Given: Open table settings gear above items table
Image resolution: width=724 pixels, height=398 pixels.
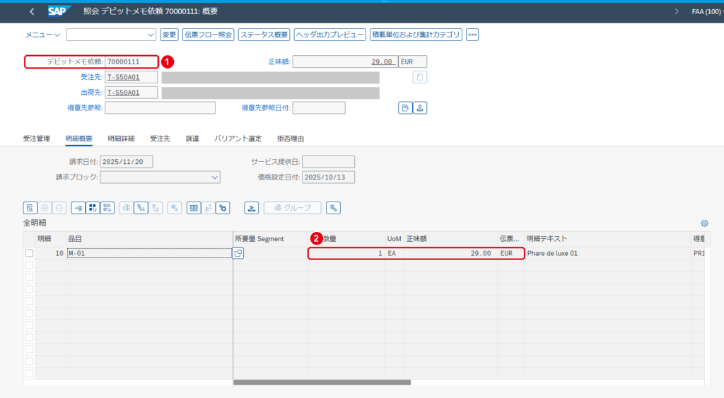Looking at the screenshot, I should 705,223.
